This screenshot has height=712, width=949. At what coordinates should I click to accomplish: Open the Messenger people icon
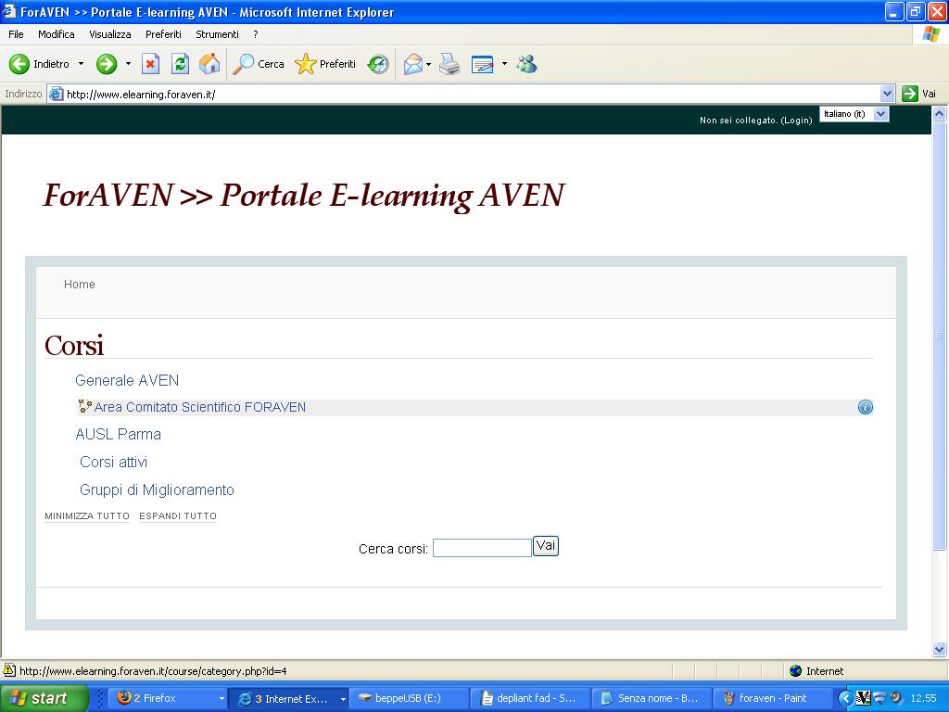(526, 64)
